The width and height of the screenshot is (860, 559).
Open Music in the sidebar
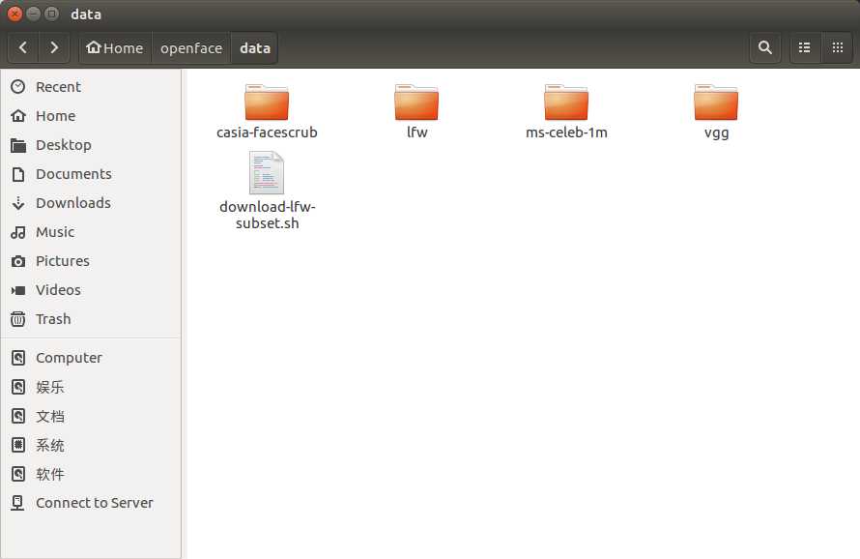(x=91, y=232)
